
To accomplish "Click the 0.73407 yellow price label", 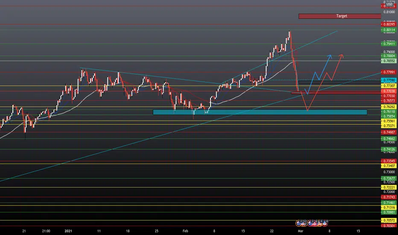I will click(x=389, y=166).
